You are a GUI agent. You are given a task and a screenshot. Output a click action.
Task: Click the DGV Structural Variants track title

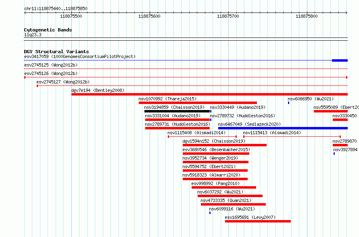click(56, 52)
